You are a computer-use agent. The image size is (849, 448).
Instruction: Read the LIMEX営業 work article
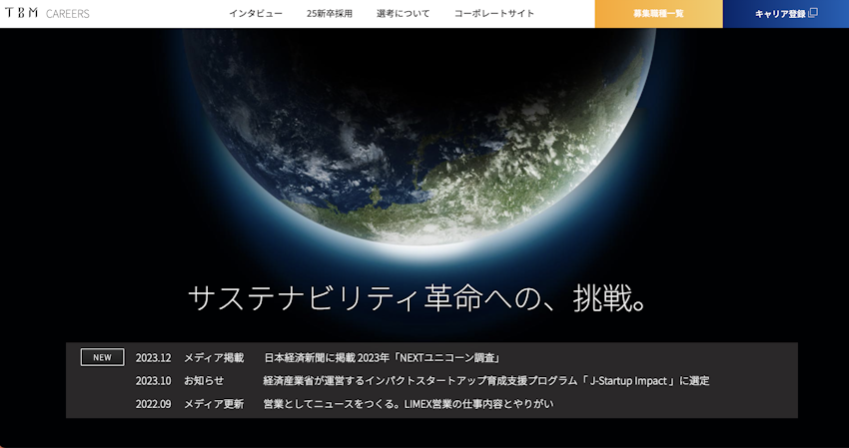(408, 403)
